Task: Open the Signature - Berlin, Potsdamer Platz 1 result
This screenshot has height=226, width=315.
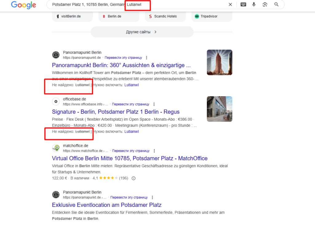Action: click(x=116, y=112)
